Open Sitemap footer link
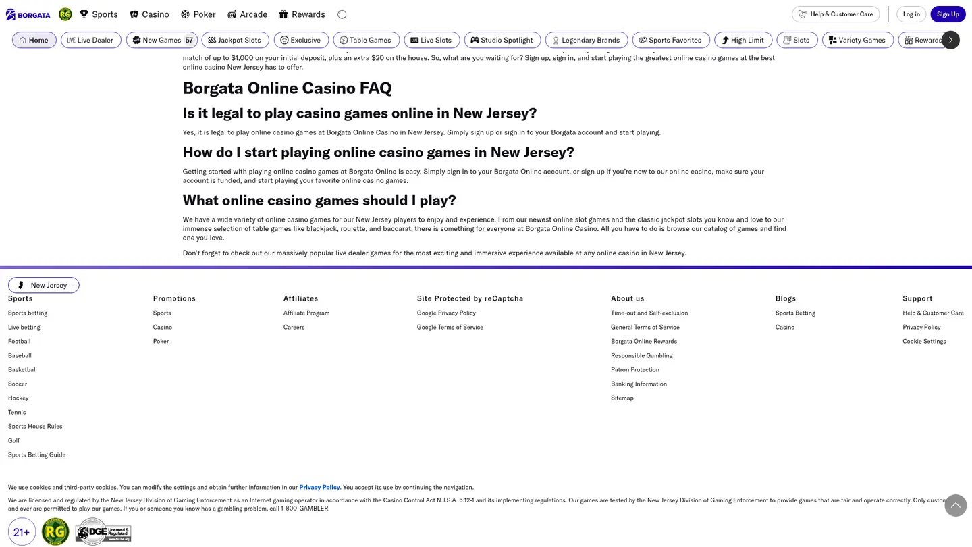The width and height of the screenshot is (972, 547). [622, 398]
